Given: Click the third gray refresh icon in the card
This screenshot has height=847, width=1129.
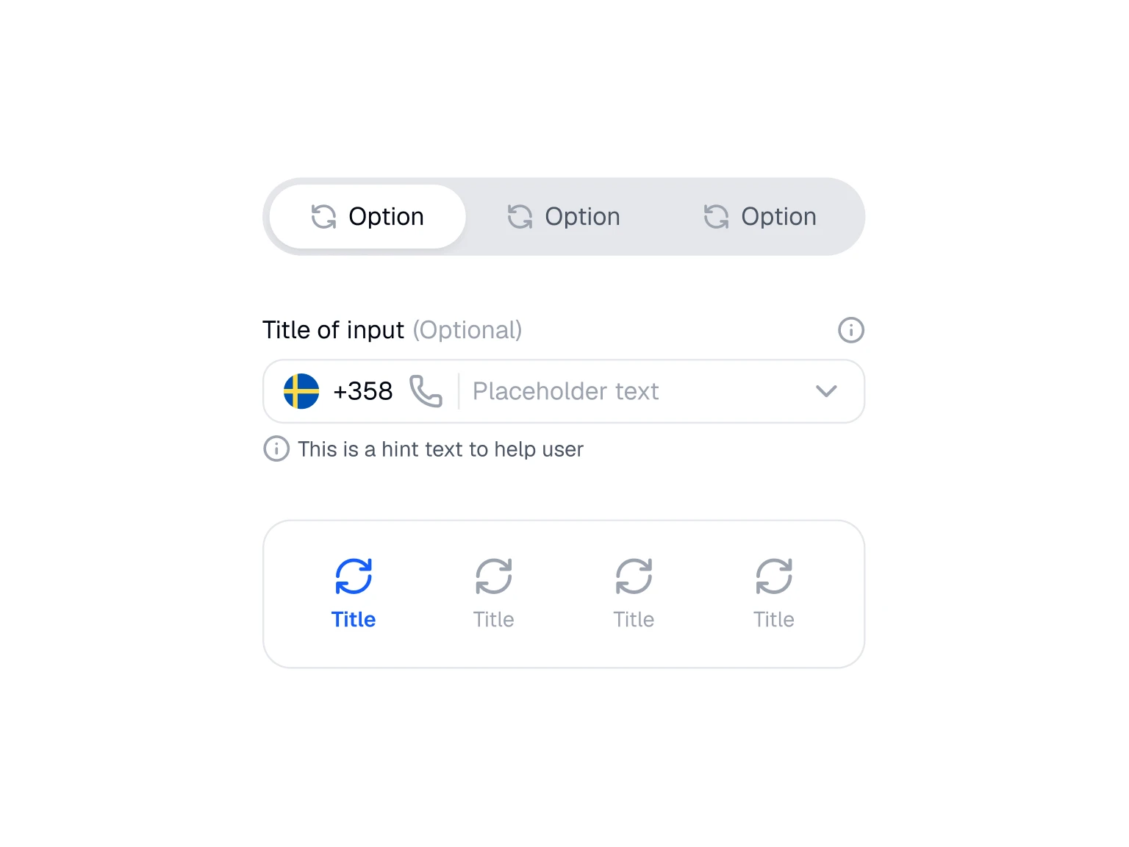Looking at the screenshot, I should pos(634,577).
